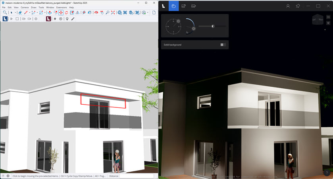Expand the Line tool dropdown arrow
333x179 pixels.
tap(30, 13)
